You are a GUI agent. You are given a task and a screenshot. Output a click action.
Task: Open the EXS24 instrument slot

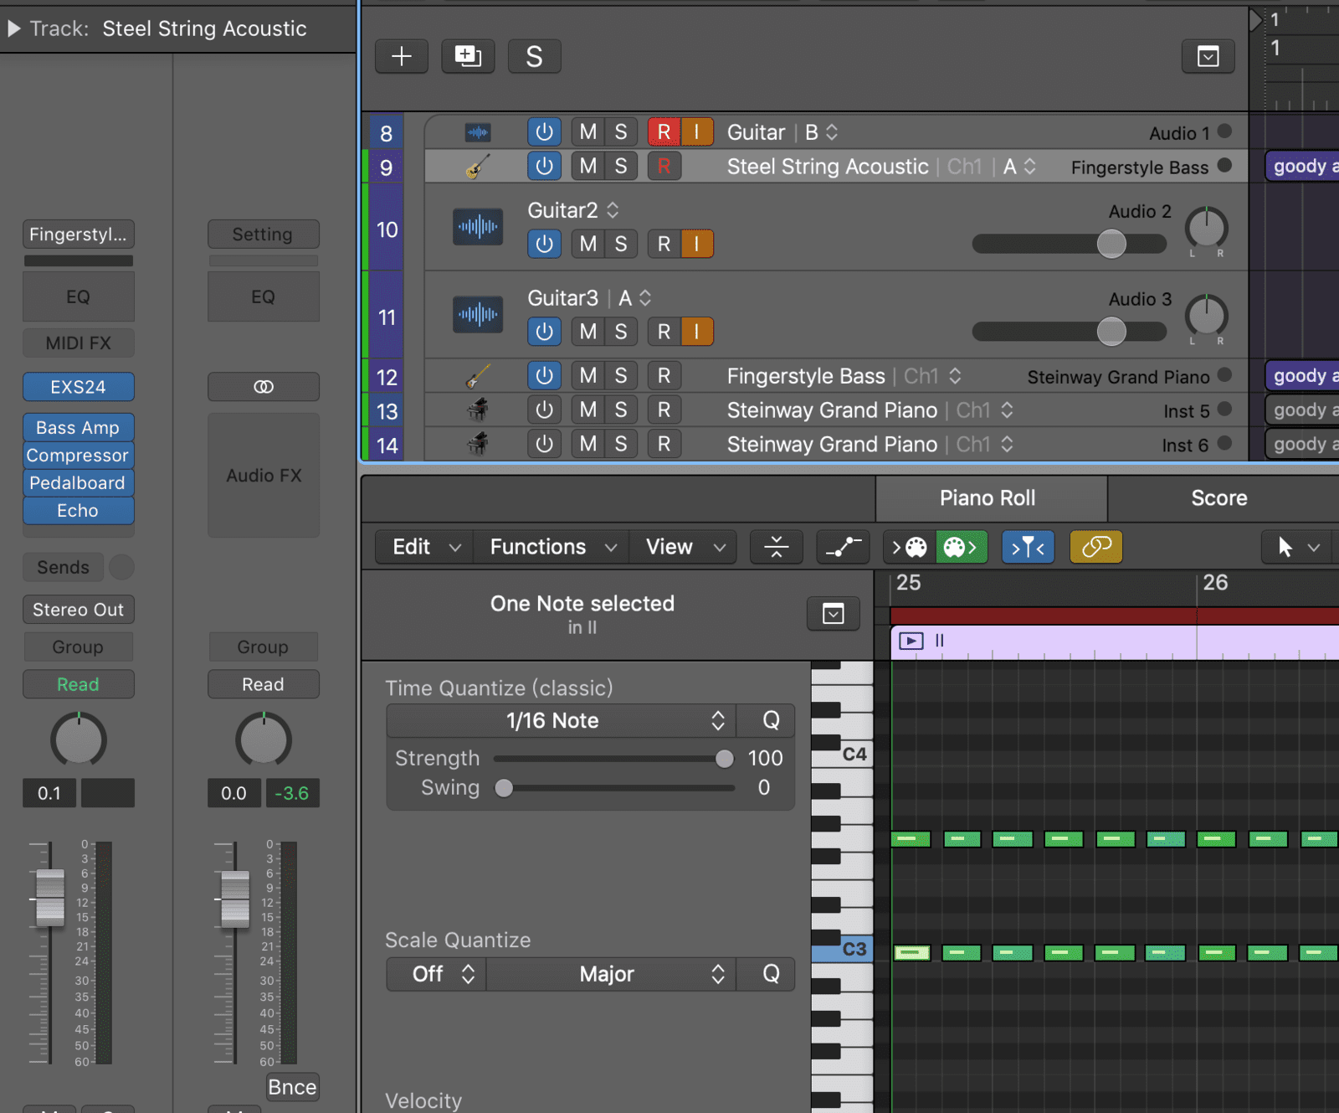pyautogui.click(x=78, y=387)
